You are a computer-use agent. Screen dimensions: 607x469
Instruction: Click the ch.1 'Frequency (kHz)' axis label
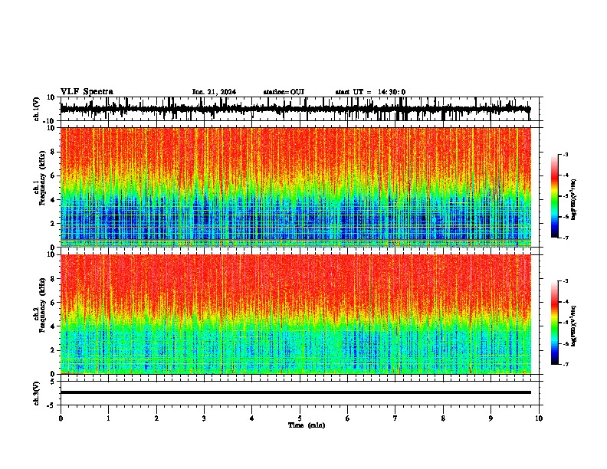[x=42, y=178]
